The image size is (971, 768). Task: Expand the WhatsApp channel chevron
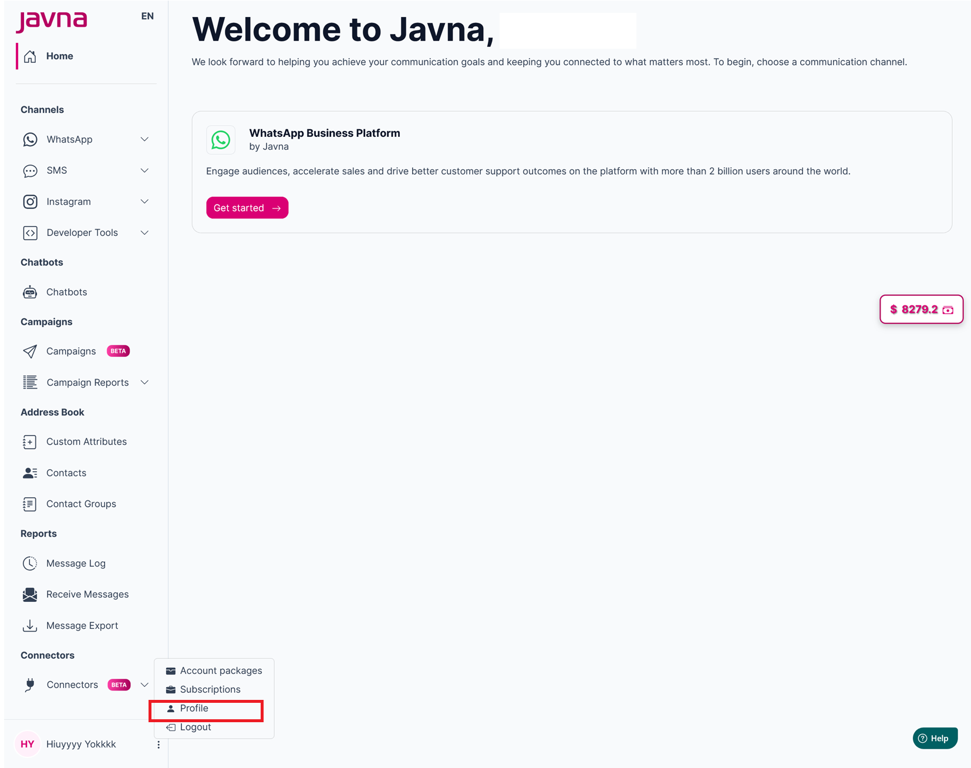pyautogui.click(x=144, y=140)
